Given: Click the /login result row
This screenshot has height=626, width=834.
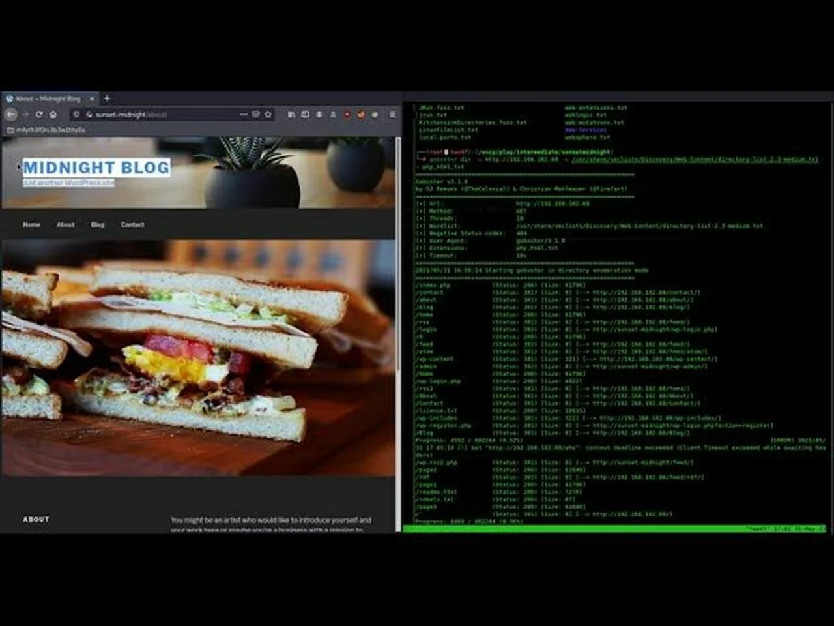Looking at the screenshot, I should pos(566,329).
